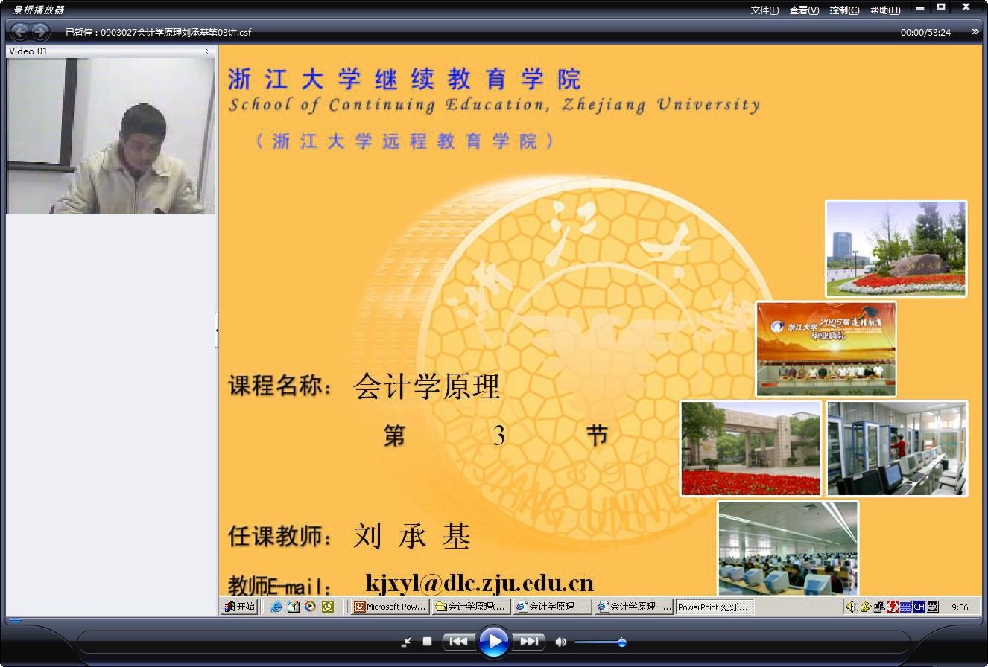
Task: Collapse the Video 01 panel chevron
Action: pyautogui.click(x=206, y=52)
